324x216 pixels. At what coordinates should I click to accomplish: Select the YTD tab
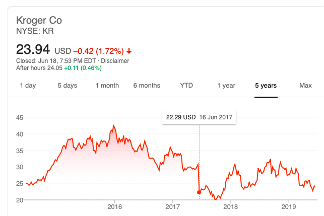(186, 86)
